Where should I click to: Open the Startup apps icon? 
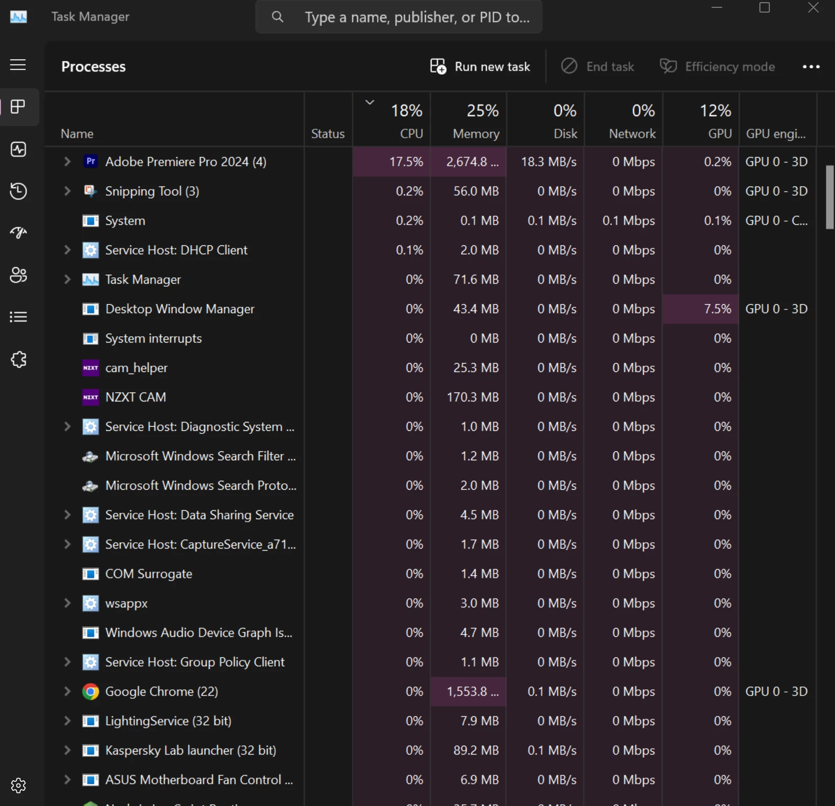pyautogui.click(x=18, y=233)
